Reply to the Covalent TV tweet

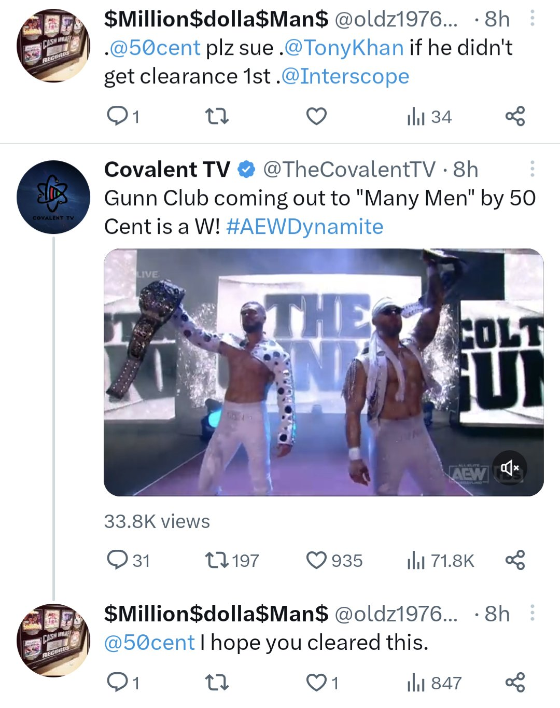point(118,560)
